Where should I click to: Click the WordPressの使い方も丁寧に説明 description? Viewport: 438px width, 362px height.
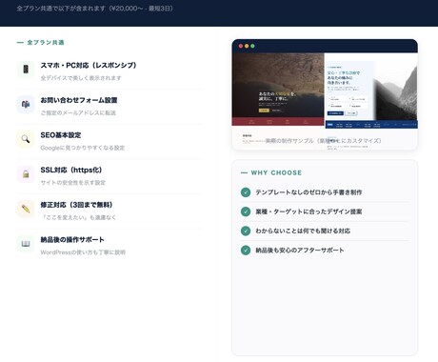point(83,252)
